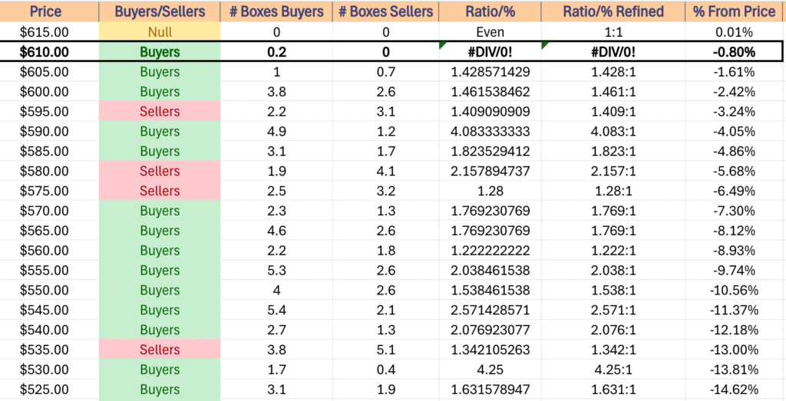Click the 4.25:1 refined ratio cell
This screenshot has width=786, height=401.
(x=613, y=370)
